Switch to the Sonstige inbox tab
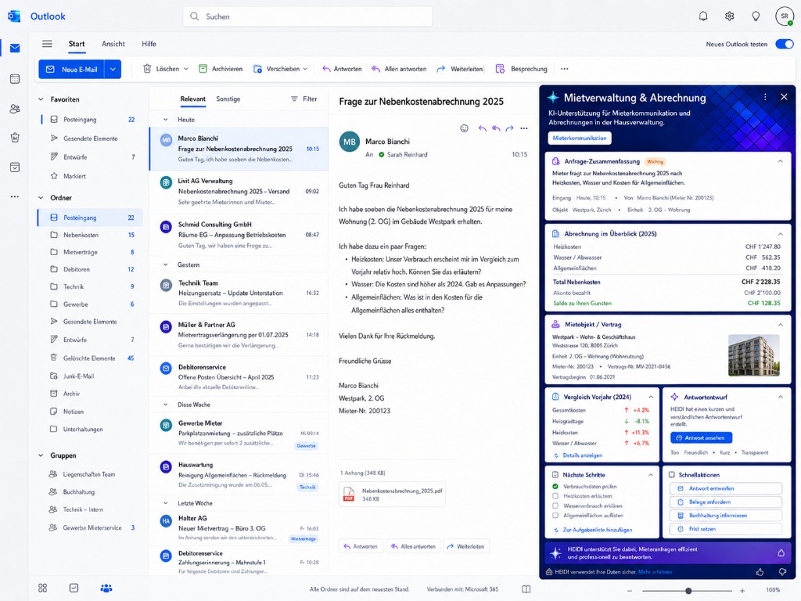 (x=228, y=99)
